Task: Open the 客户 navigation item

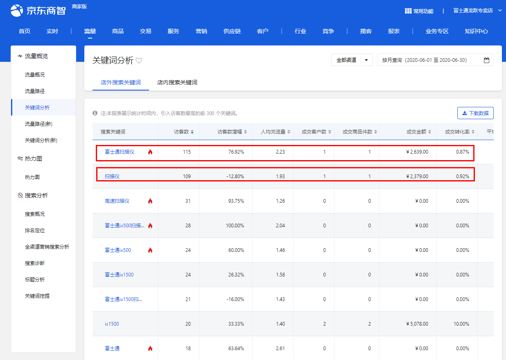Action: click(x=263, y=31)
